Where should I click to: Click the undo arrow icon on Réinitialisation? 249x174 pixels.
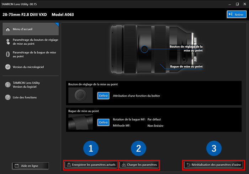188,165
